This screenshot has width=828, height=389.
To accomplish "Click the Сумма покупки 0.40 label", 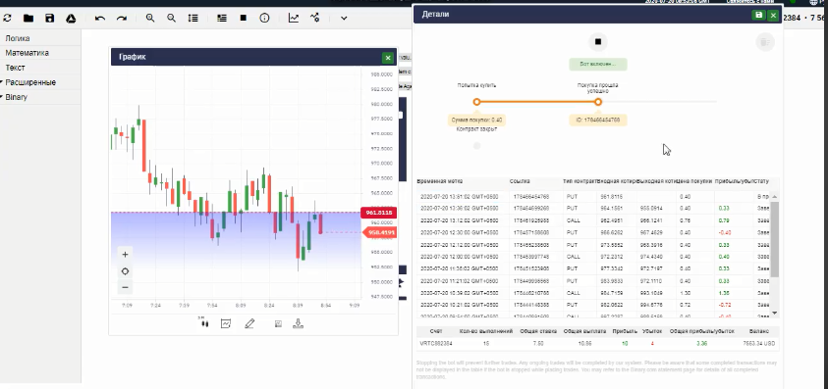I will [476, 121].
